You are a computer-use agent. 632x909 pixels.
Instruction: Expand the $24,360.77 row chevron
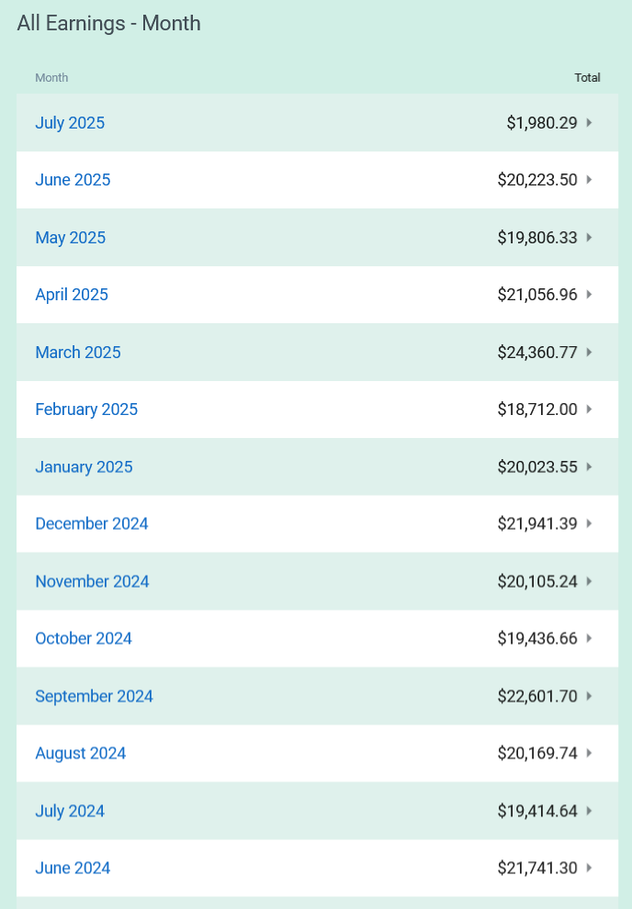click(589, 353)
